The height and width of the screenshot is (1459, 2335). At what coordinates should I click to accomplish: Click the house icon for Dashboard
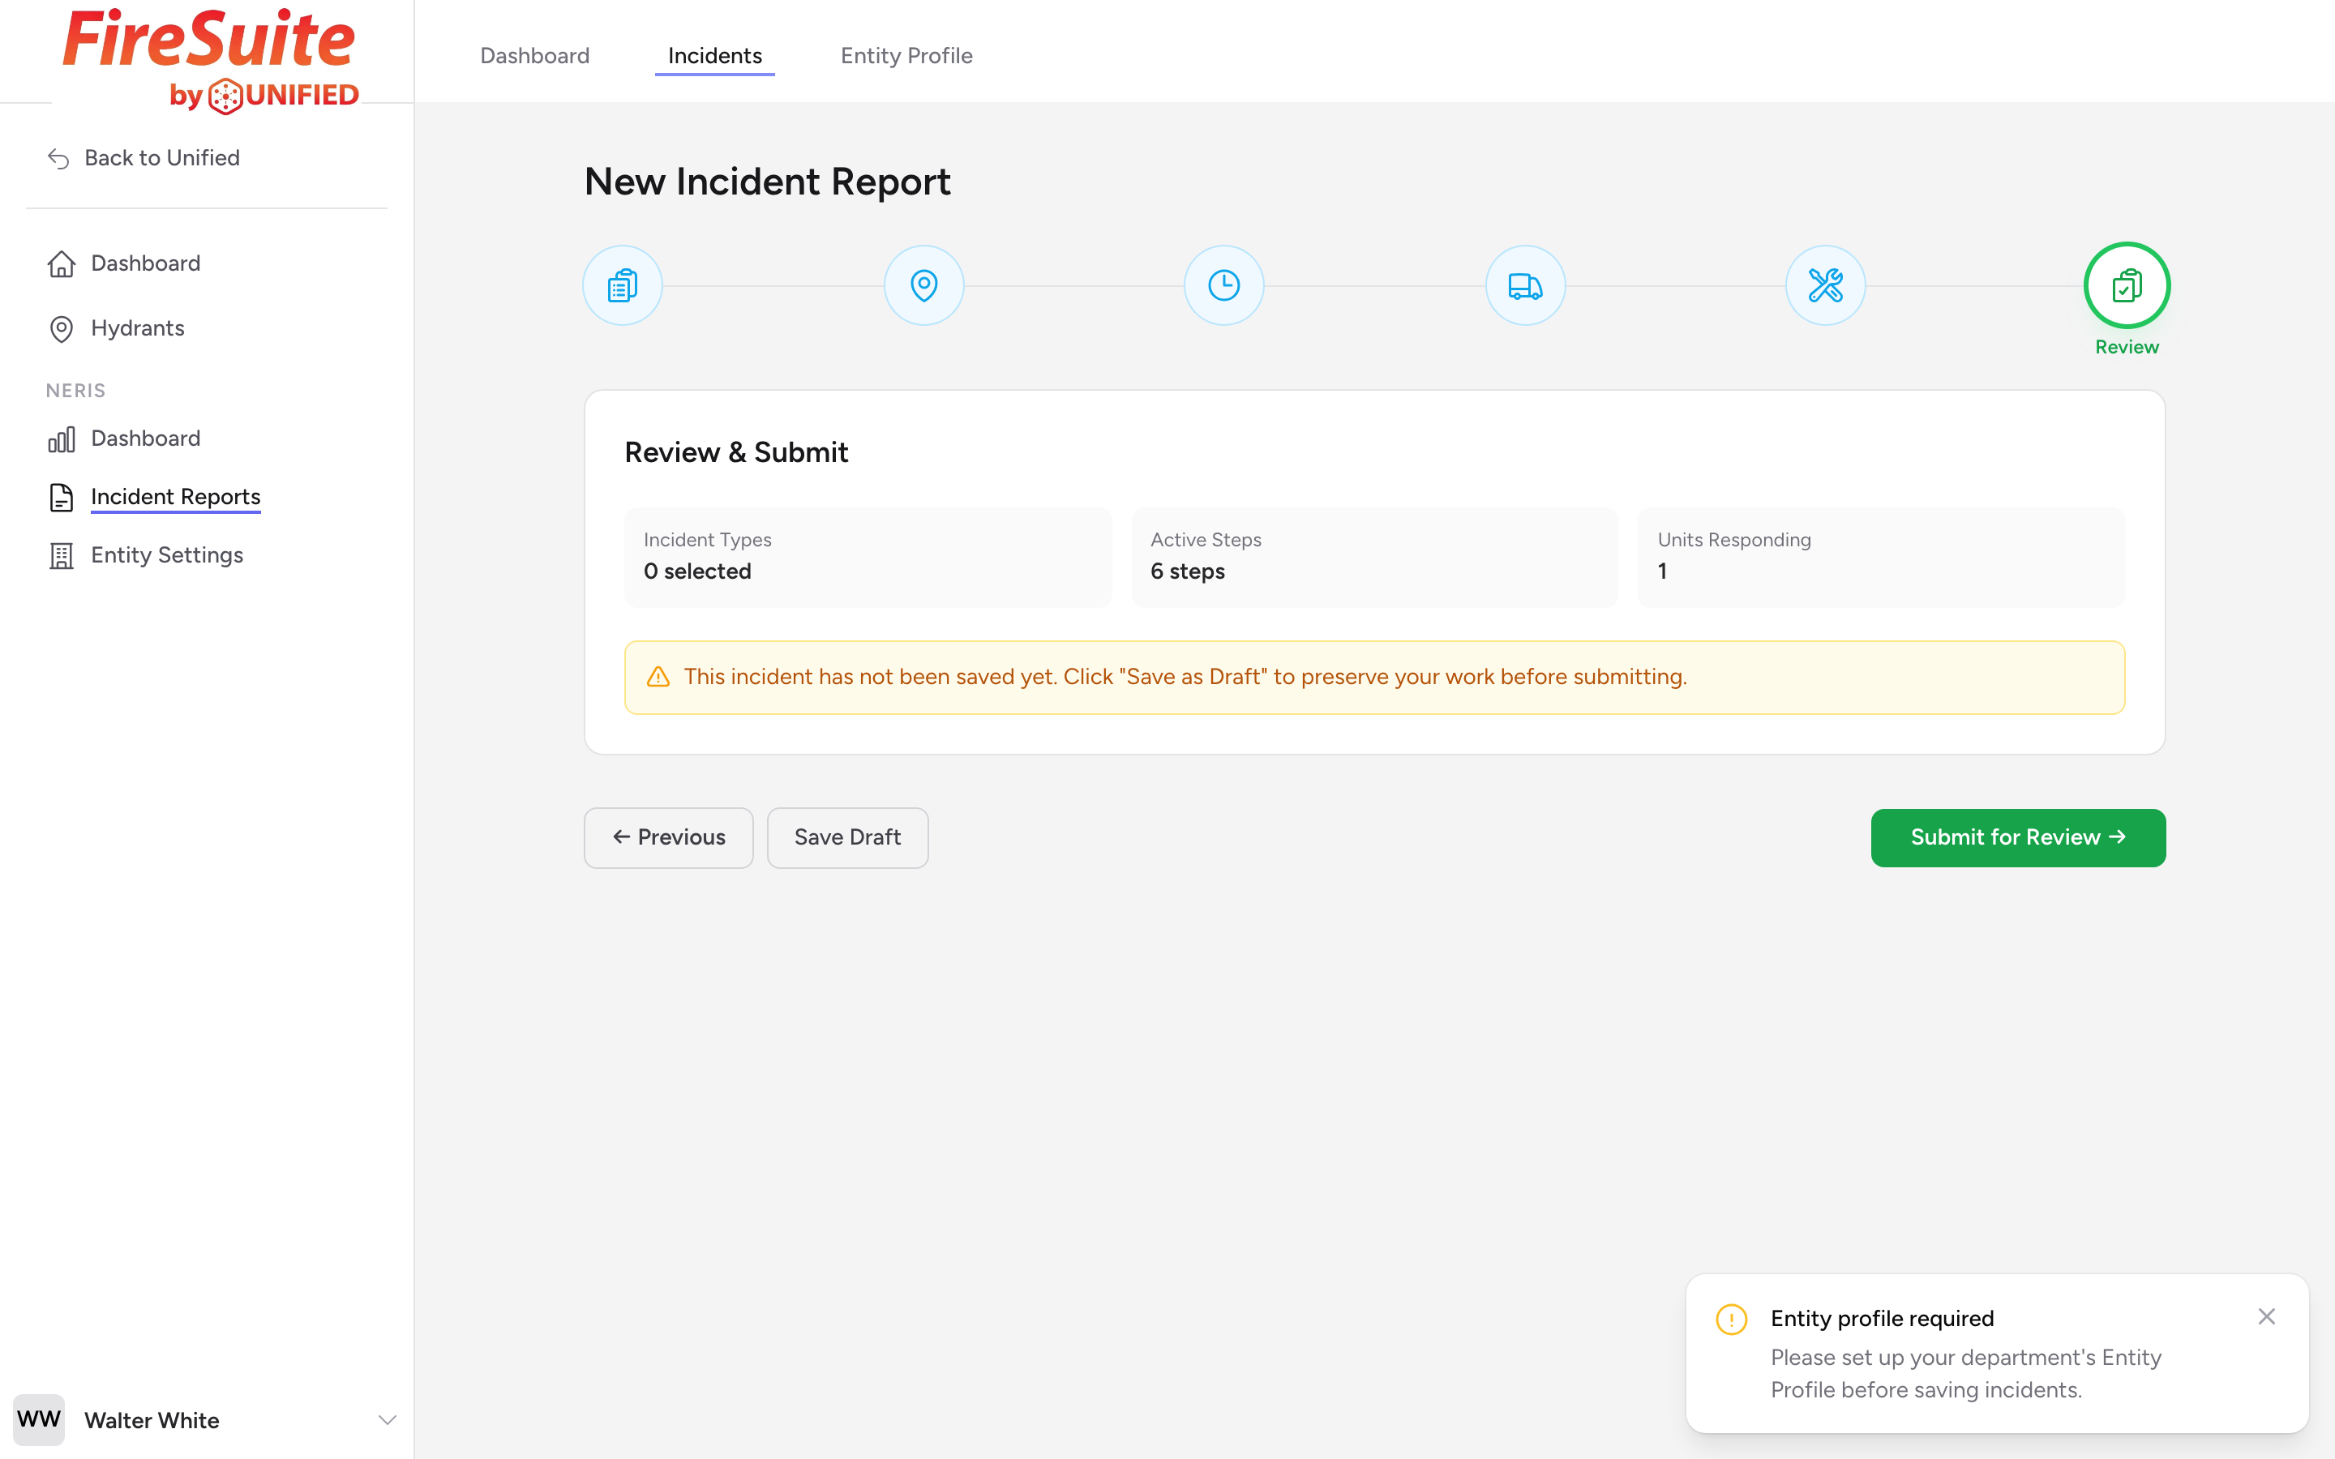coord(62,263)
